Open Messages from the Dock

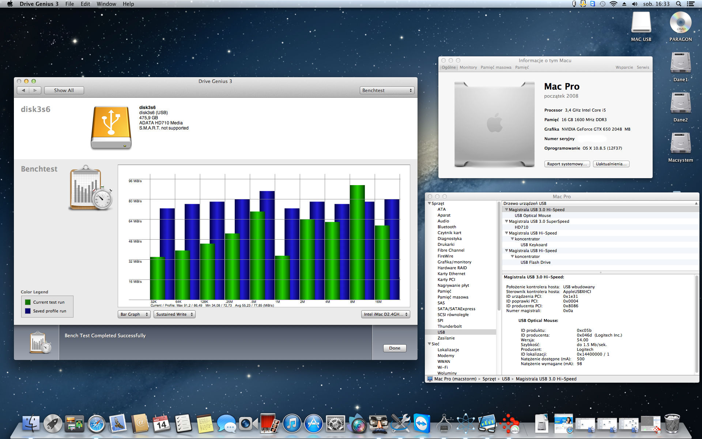click(x=226, y=424)
